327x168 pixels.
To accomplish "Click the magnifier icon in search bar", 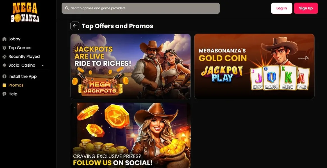I will pyautogui.click(x=67, y=8).
